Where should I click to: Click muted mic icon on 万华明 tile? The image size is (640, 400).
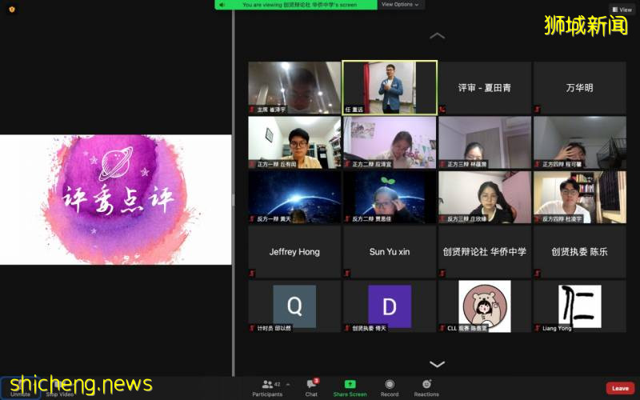tap(537, 110)
